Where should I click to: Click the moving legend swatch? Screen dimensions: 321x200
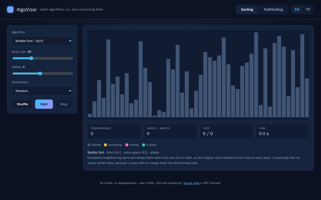(127, 145)
